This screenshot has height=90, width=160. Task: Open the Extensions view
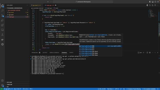point(2,25)
